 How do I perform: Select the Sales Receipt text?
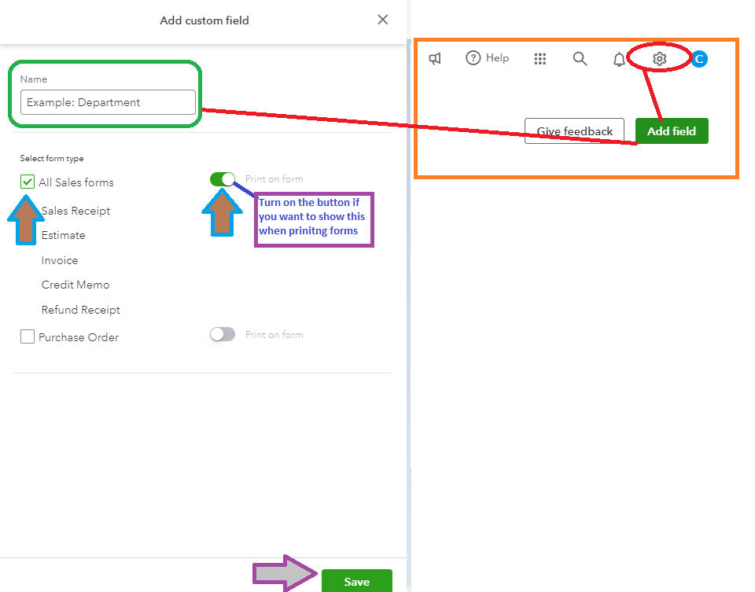pyautogui.click(x=75, y=211)
